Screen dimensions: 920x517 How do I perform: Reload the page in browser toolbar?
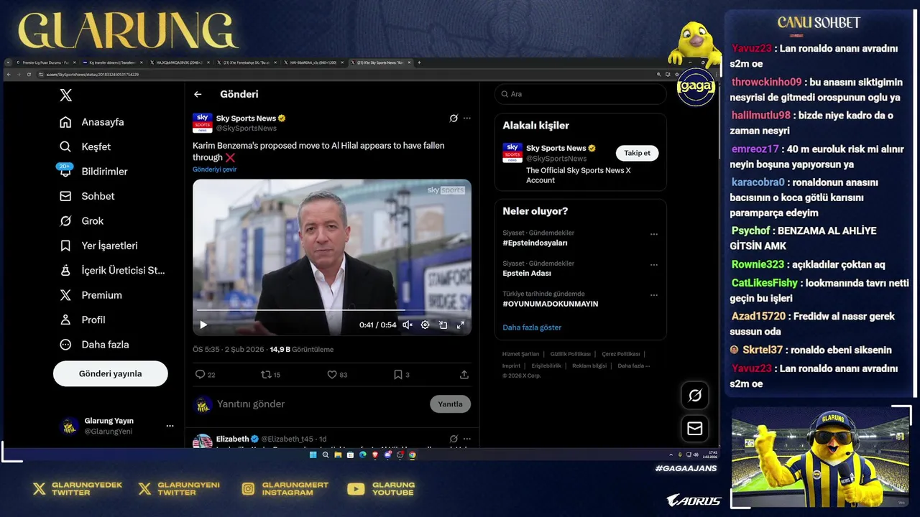pyautogui.click(x=29, y=74)
